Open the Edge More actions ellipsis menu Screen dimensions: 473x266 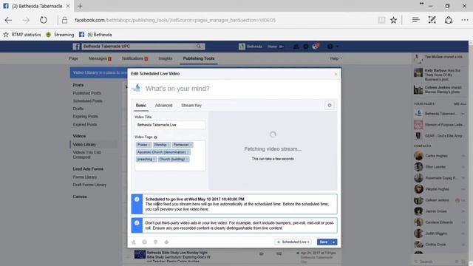(x=465, y=20)
